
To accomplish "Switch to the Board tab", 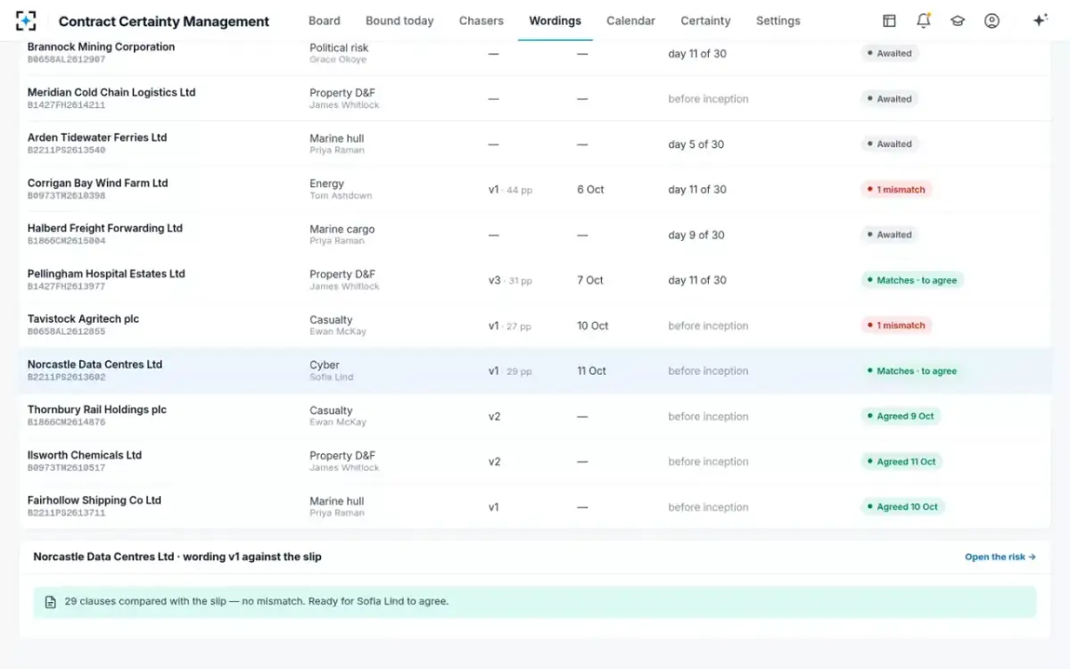I will (x=324, y=21).
